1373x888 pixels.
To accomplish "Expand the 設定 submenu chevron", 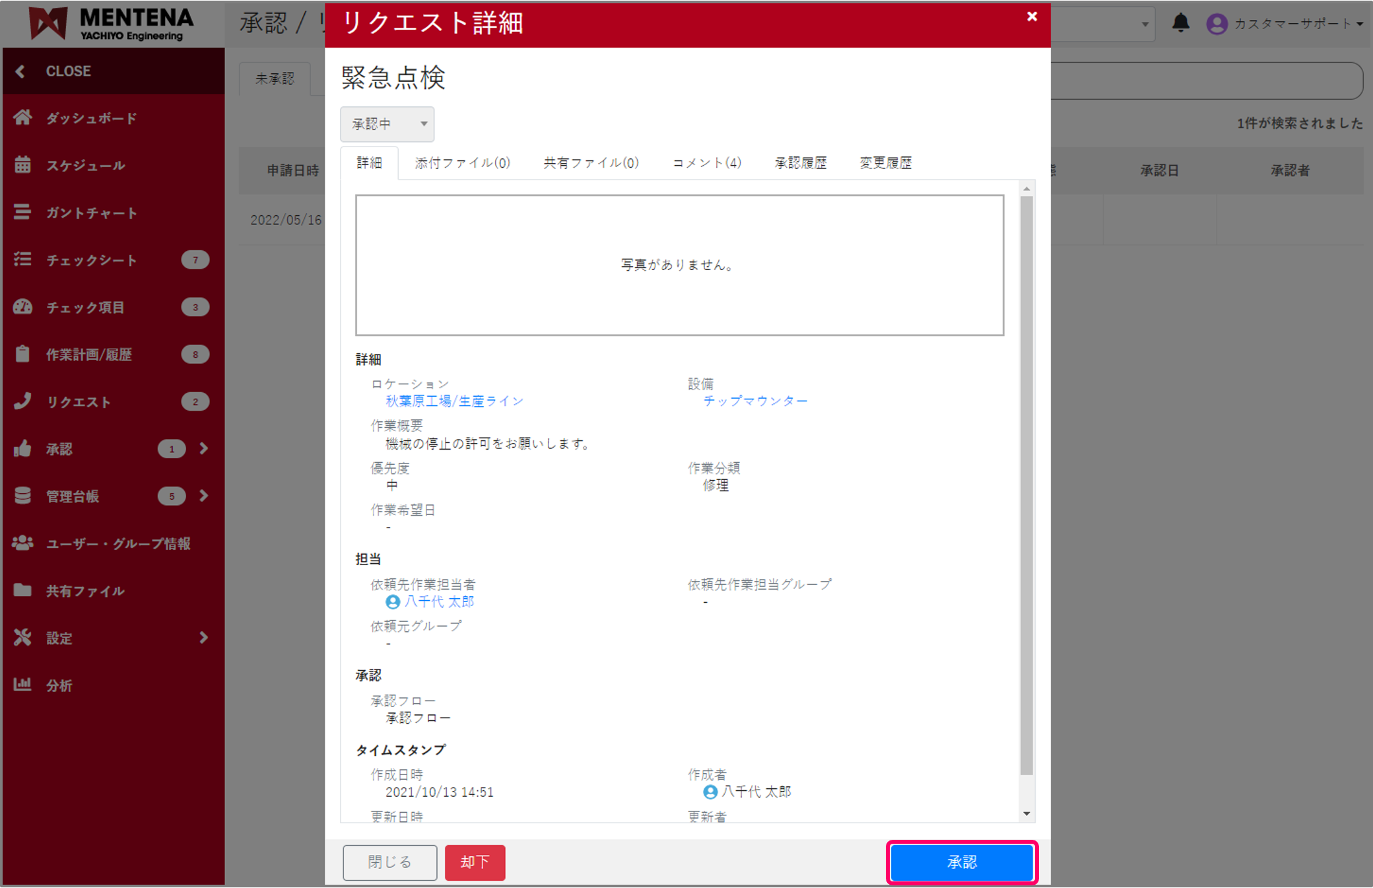I will [x=203, y=638].
